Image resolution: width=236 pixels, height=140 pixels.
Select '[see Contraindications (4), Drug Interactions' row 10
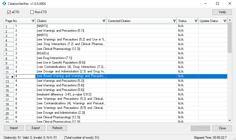coord(71,67)
